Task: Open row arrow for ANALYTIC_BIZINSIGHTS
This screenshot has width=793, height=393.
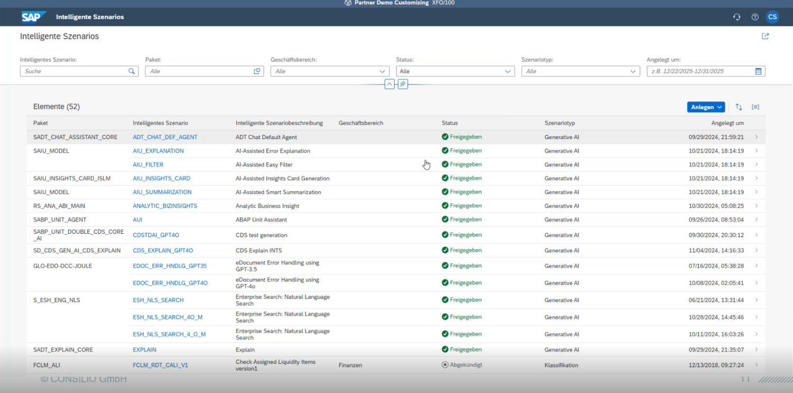Action: 757,206
